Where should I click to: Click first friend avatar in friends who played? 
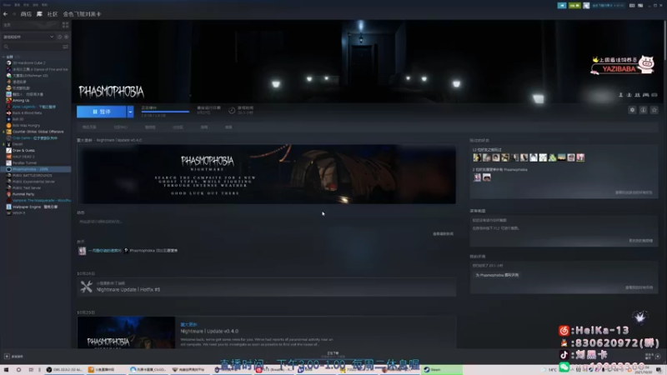[x=477, y=157]
